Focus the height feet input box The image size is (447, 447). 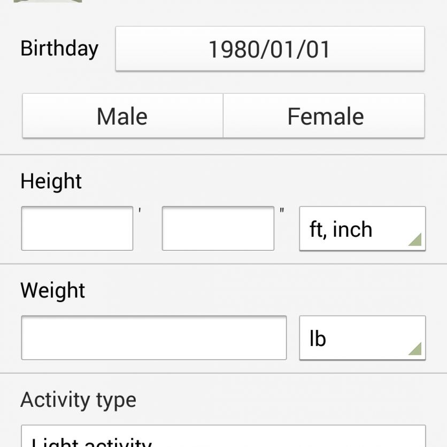77,228
